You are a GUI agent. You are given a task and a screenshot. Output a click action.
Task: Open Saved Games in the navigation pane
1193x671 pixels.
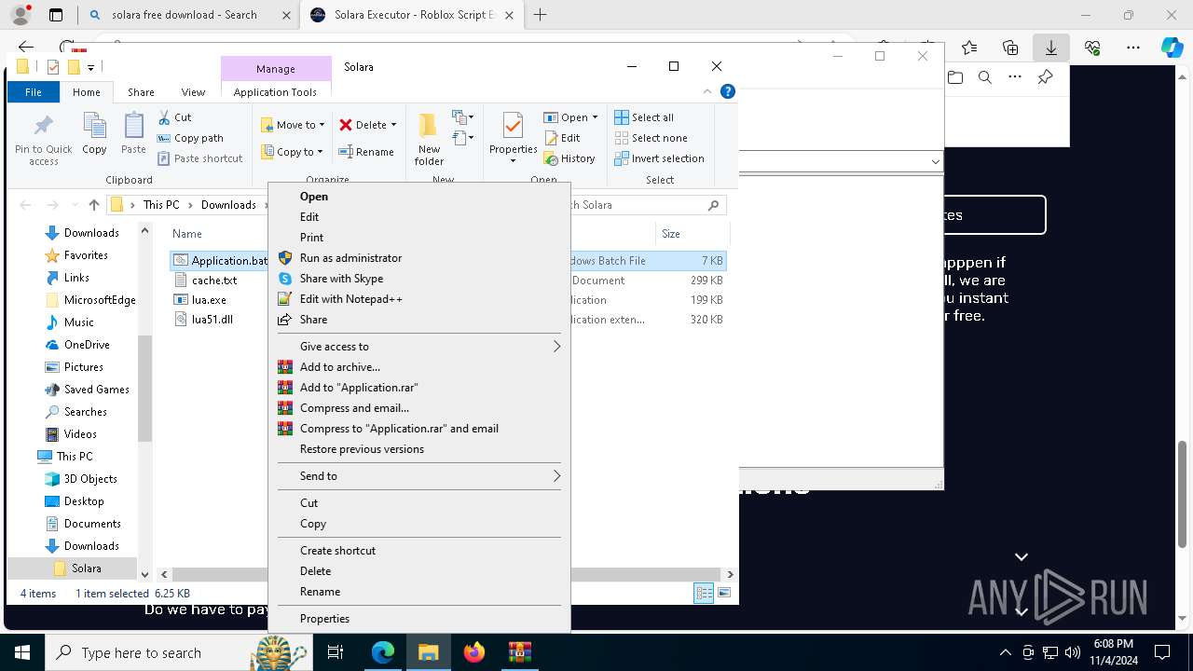pyautogui.click(x=96, y=390)
